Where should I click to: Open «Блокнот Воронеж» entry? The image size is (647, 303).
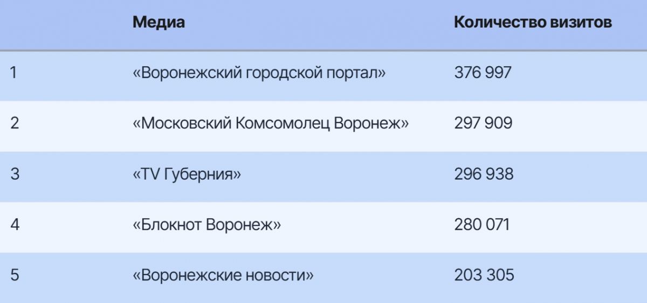[207, 224]
